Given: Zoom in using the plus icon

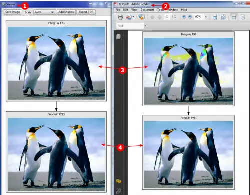Looking at the screenshot, I should point(190,17).
